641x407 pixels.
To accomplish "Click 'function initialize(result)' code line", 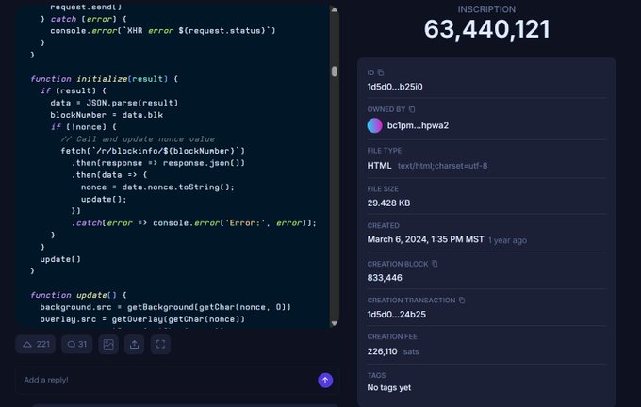I will pyautogui.click(x=105, y=79).
